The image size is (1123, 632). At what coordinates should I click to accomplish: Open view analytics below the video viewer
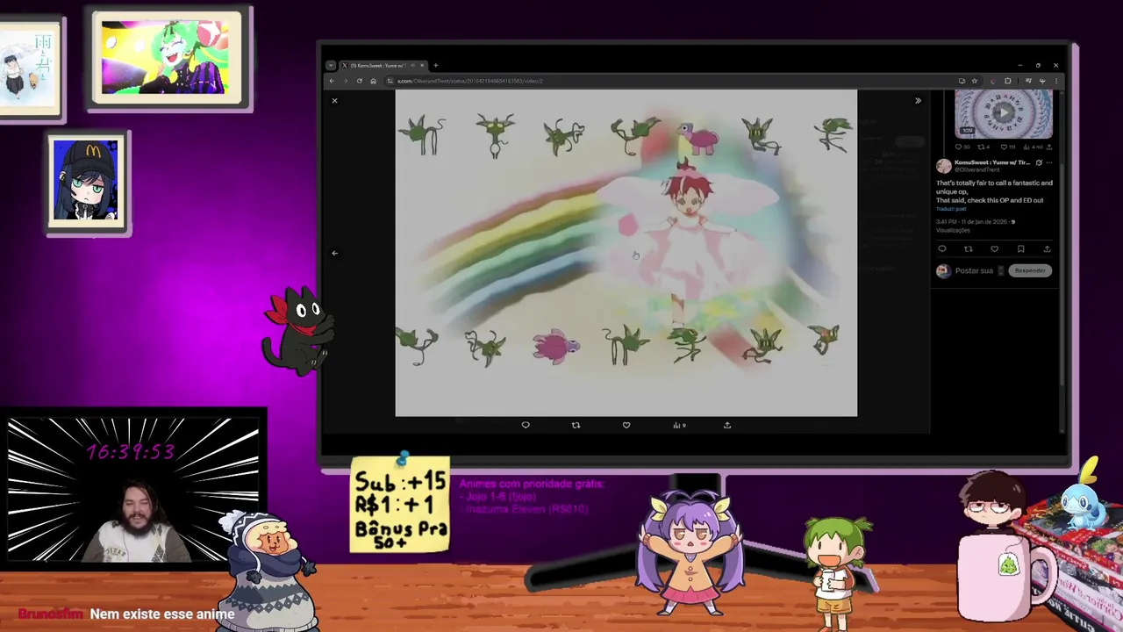pos(679,425)
